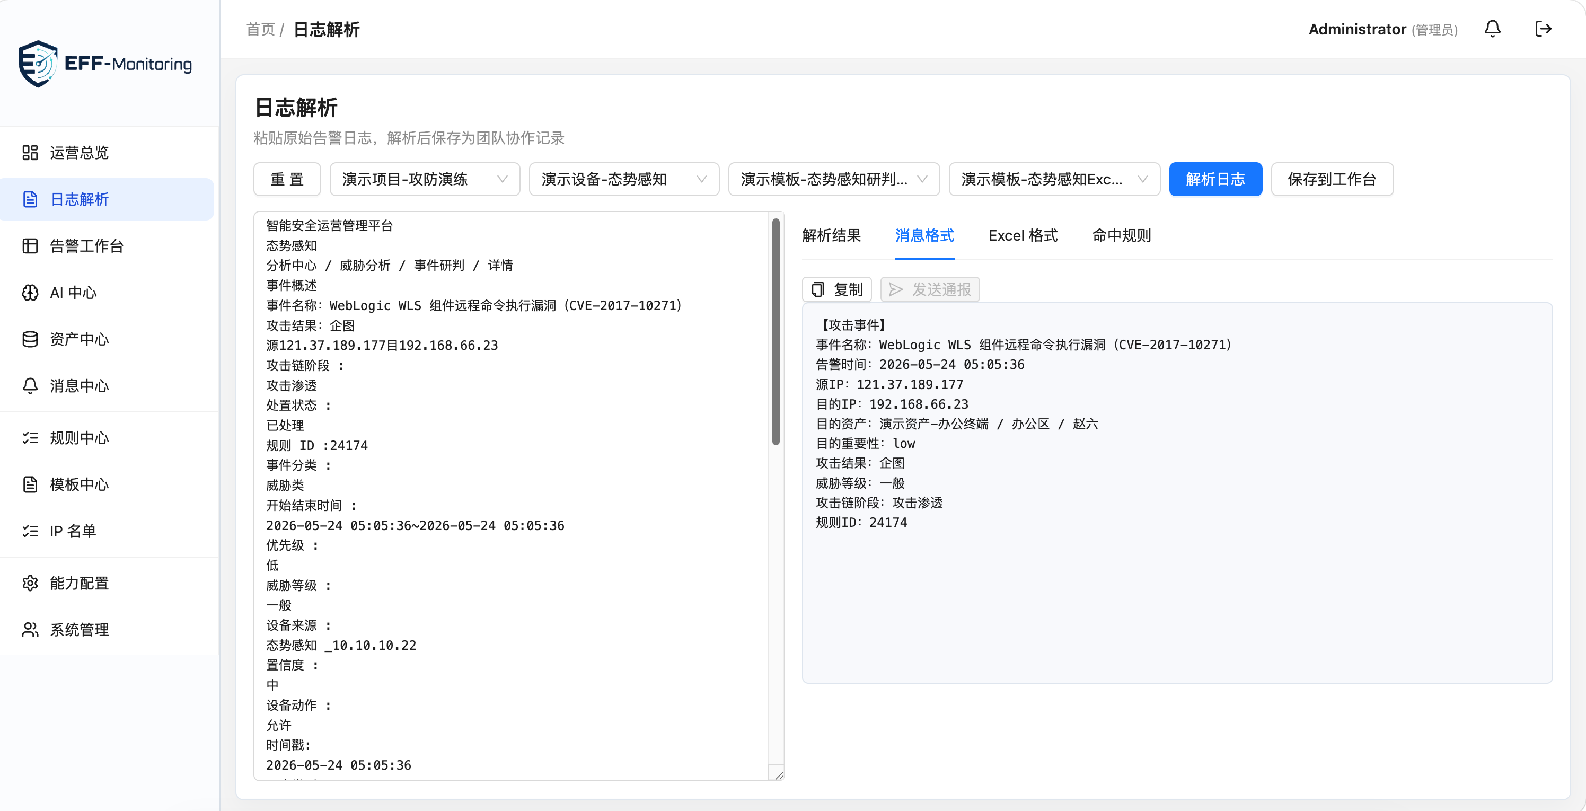Screen dimensions: 1586x811
Task: Open 规则中心 menu entry
Action: point(107,438)
